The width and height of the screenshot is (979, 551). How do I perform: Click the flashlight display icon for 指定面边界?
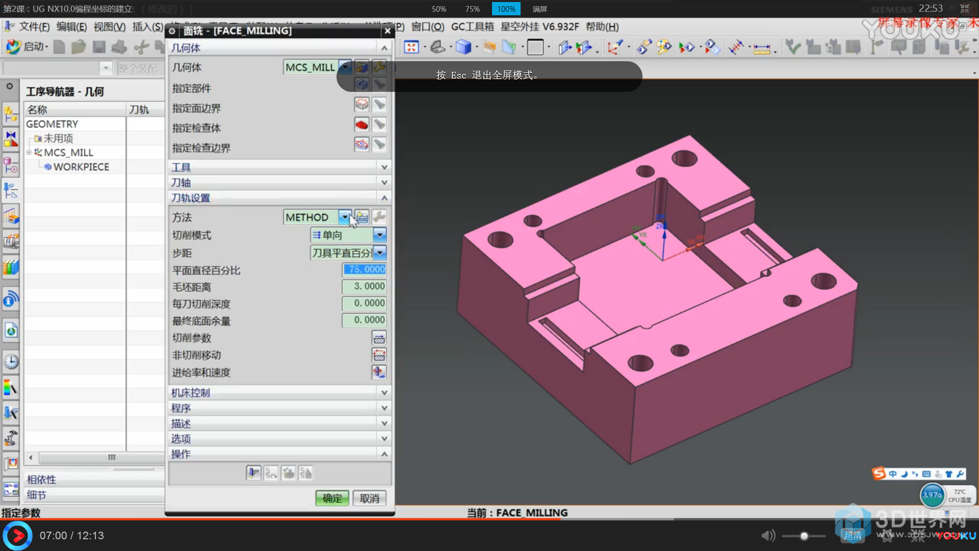pos(379,105)
